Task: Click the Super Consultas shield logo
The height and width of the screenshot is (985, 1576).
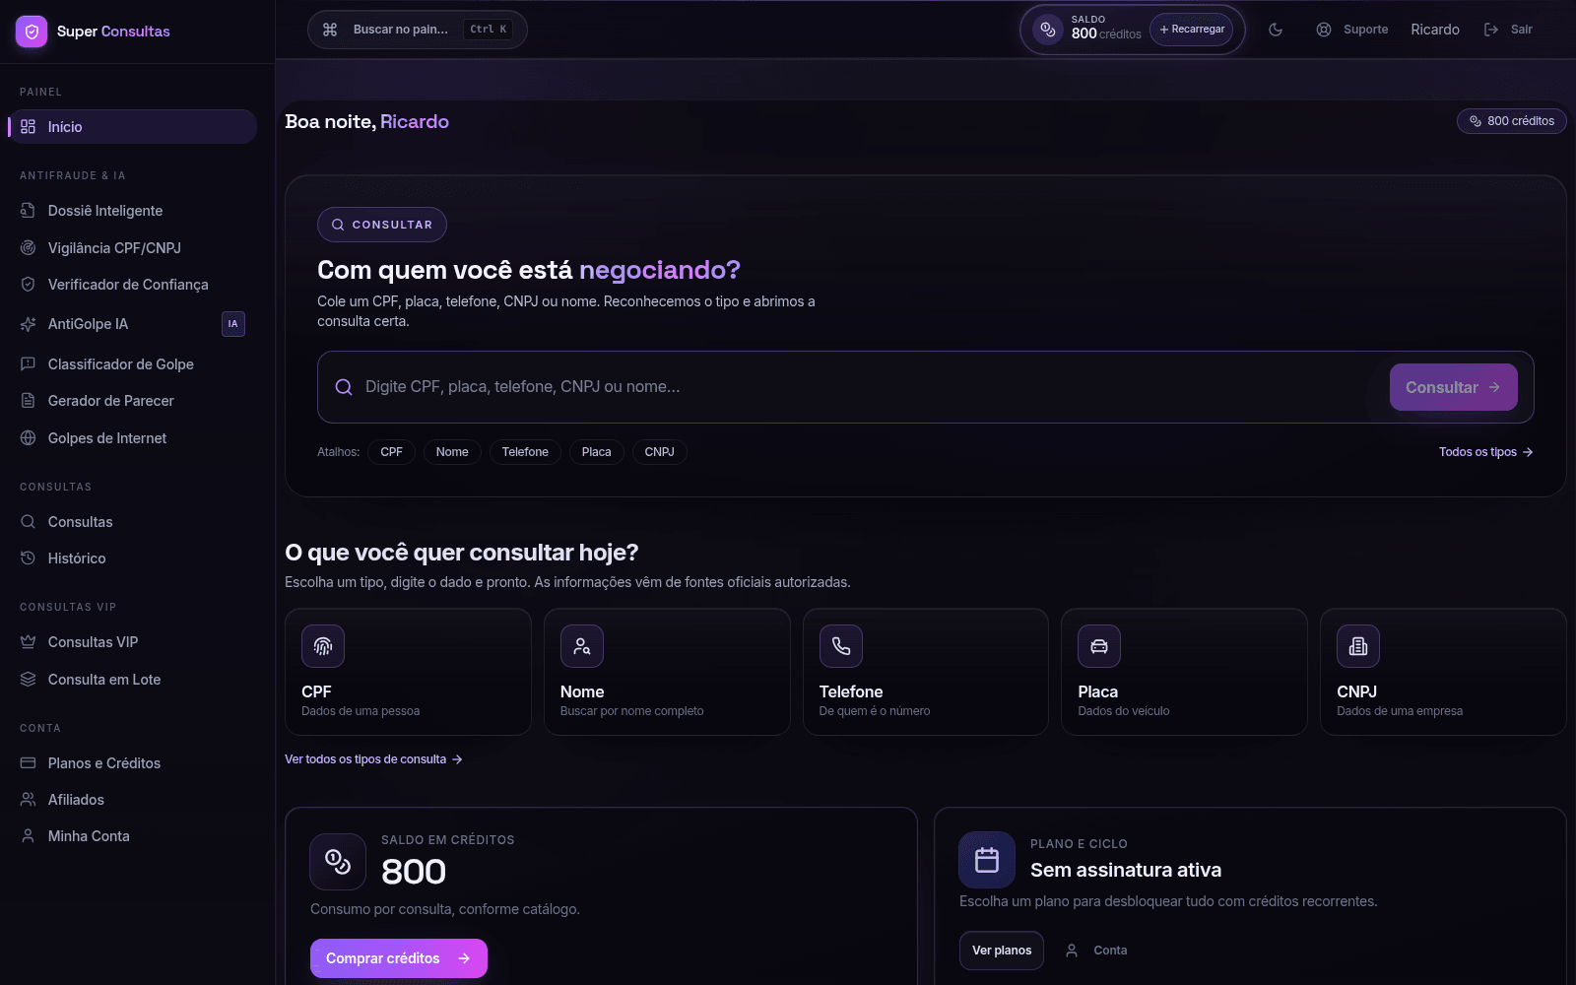Action: pos(32,32)
